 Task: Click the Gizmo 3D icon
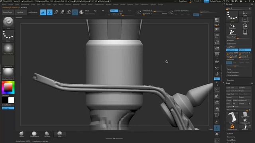coord(75,12)
